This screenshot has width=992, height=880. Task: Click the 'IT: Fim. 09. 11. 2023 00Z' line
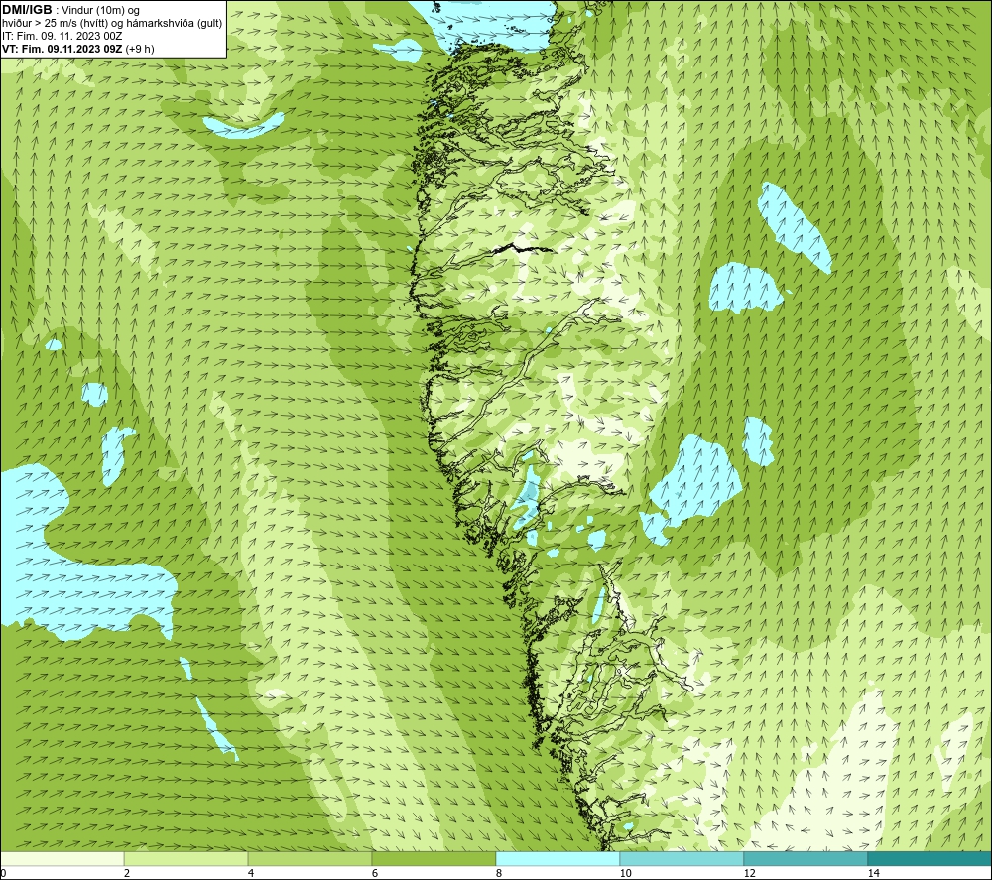click(x=62, y=36)
